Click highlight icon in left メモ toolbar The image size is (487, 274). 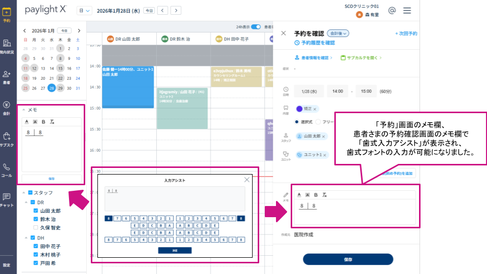(35, 122)
